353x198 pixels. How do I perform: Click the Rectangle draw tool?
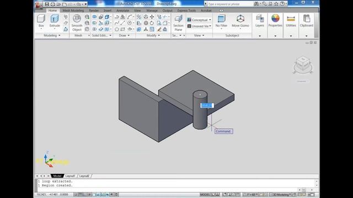[122, 29]
